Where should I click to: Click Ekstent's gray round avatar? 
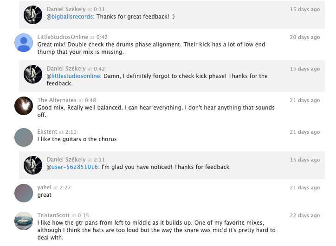click(24, 137)
